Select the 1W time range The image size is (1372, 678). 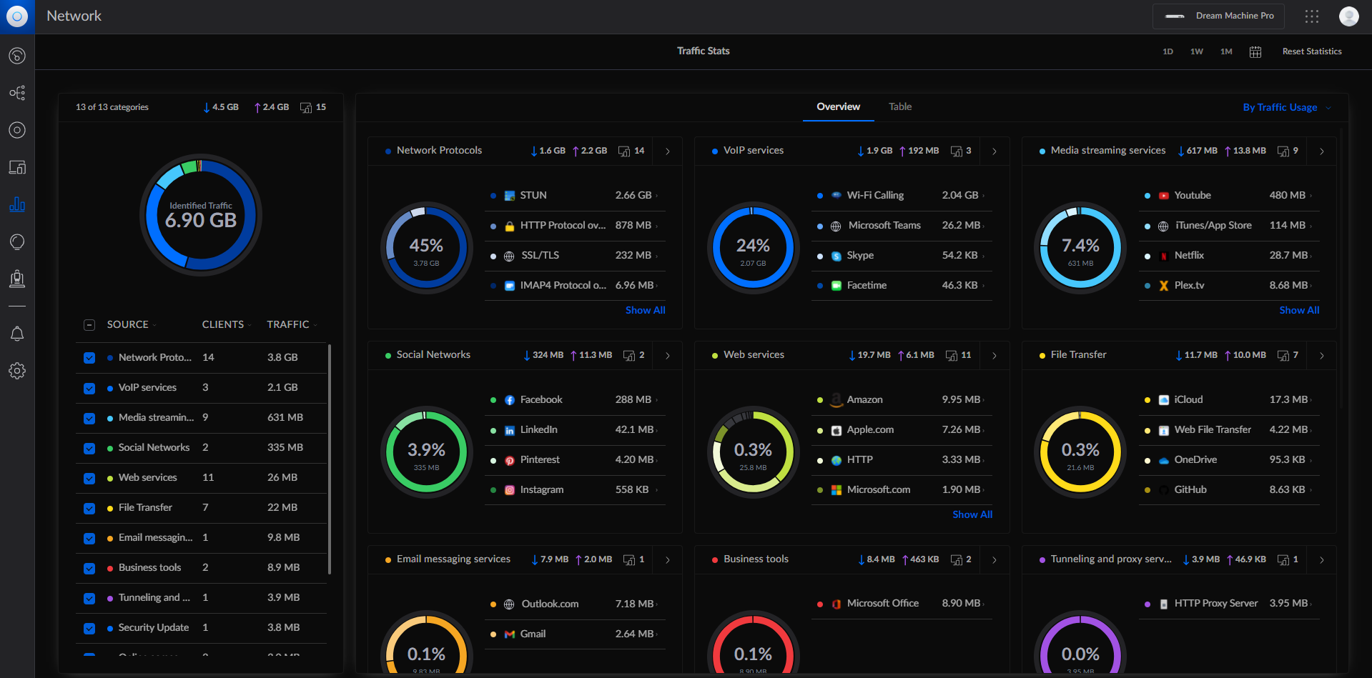(x=1197, y=51)
